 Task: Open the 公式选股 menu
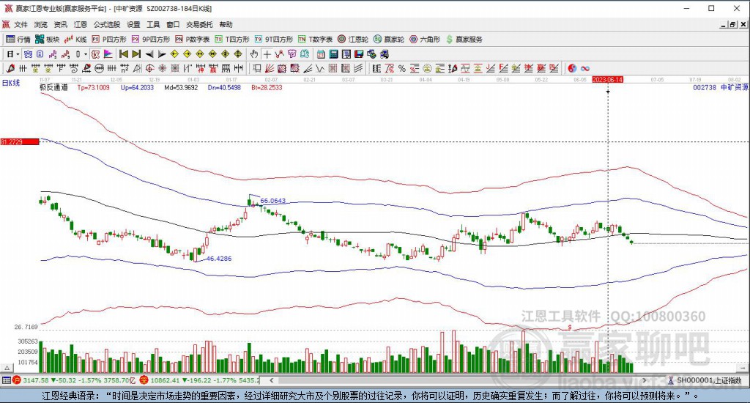pos(107,24)
